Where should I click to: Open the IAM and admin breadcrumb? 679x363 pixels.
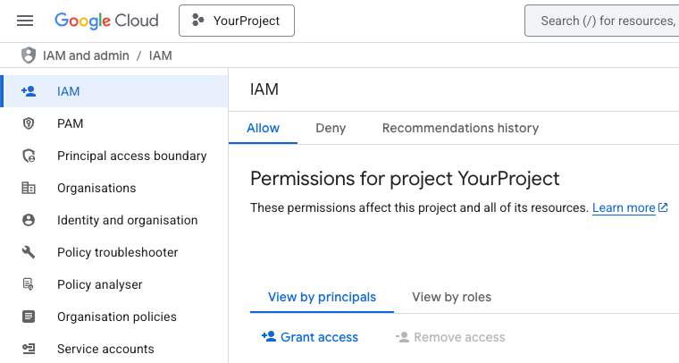coord(86,55)
